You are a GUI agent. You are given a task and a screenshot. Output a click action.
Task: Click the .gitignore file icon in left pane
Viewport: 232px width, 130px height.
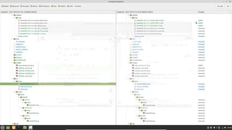14,44
